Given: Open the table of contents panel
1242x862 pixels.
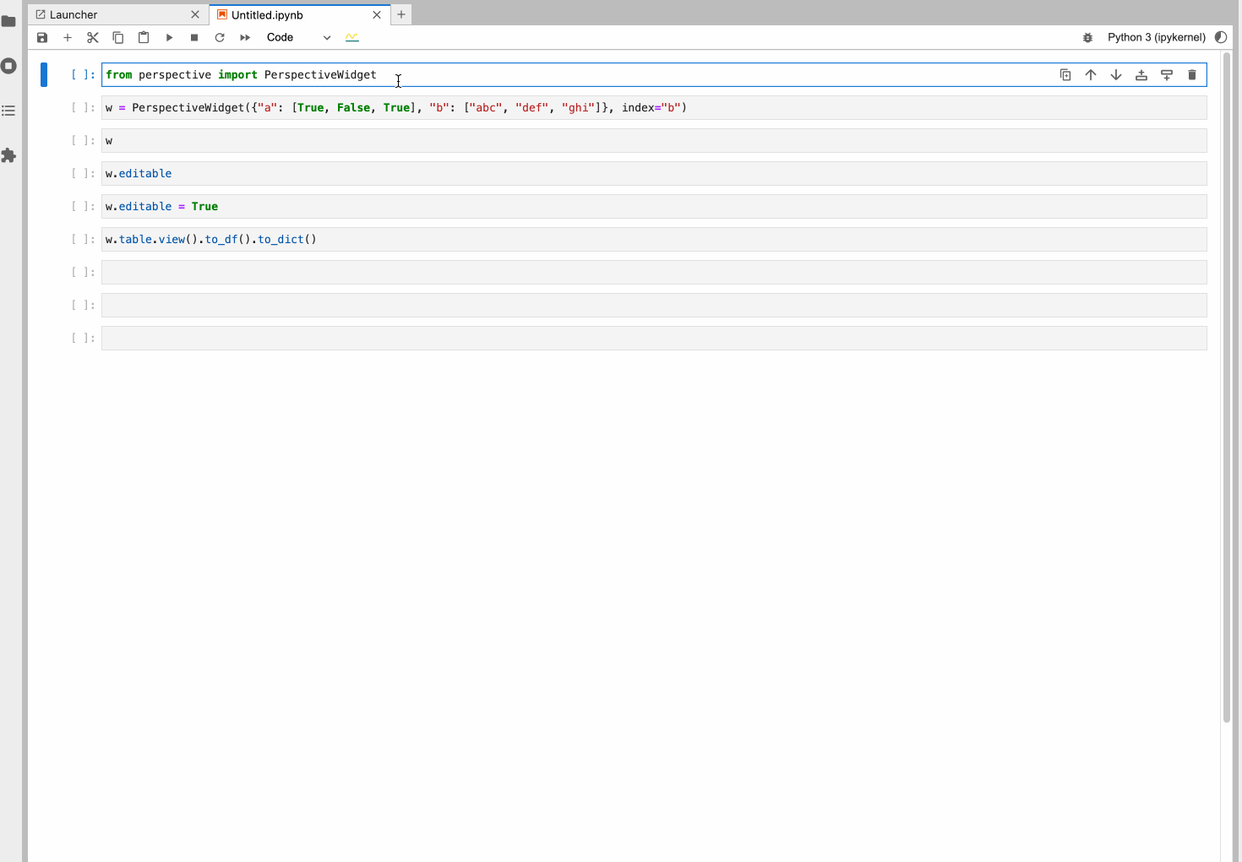Looking at the screenshot, I should 9,111.
